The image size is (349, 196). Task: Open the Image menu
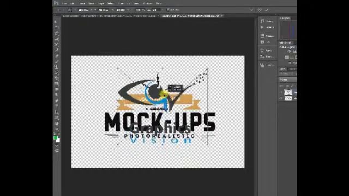[x=82, y=3]
